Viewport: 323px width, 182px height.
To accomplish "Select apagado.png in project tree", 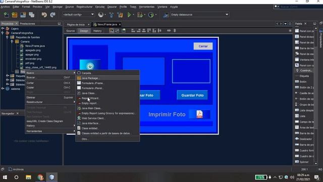I will click(33, 50).
